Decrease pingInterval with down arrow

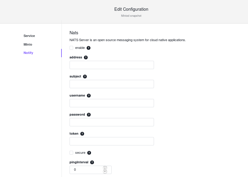(x=105, y=172)
